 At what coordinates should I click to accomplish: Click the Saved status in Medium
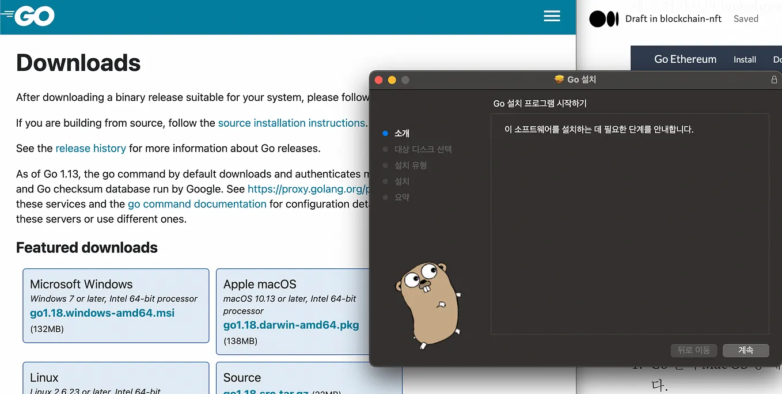pos(746,18)
